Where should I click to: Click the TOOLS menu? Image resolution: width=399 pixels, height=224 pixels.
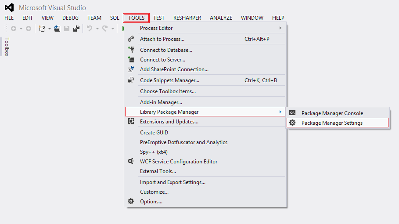point(137,18)
